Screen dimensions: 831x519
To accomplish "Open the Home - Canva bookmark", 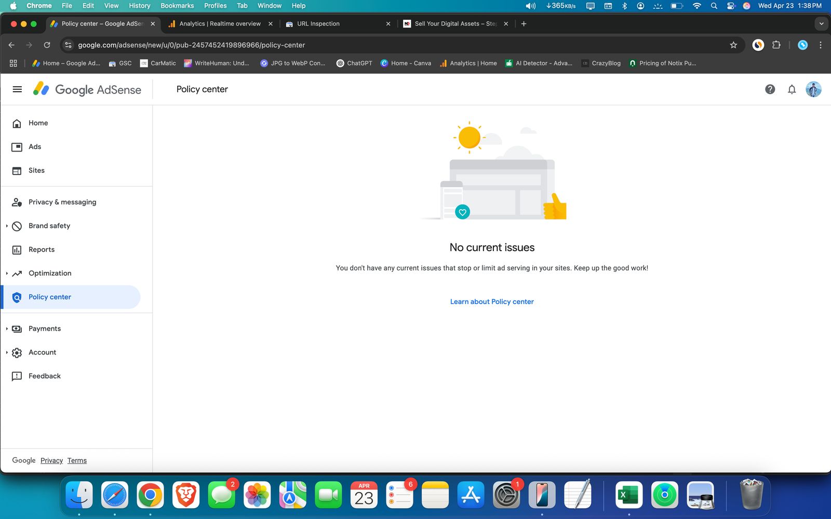I will pyautogui.click(x=406, y=63).
